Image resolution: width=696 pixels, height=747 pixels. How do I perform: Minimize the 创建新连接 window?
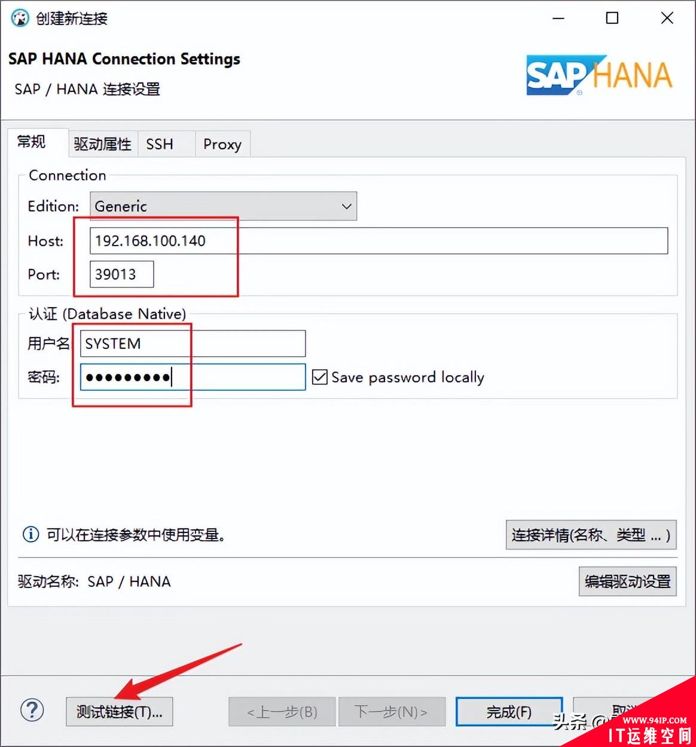(x=558, y=18)
